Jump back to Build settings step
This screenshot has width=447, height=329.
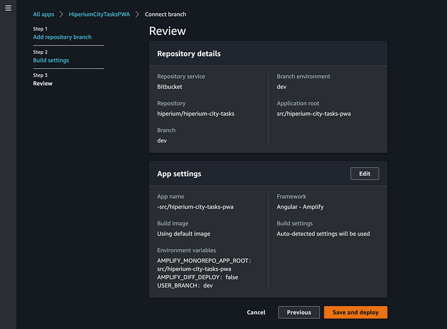pyautogui.click(x=51, y=60)
